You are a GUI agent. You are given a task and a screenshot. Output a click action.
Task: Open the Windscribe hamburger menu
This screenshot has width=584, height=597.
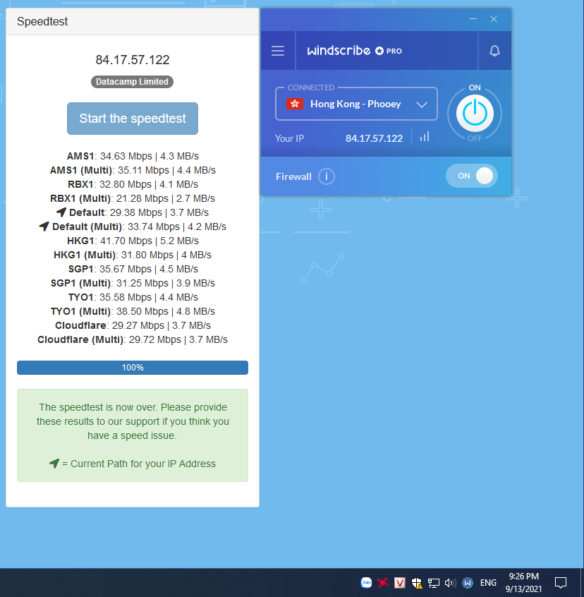click(x=278, y=51)
